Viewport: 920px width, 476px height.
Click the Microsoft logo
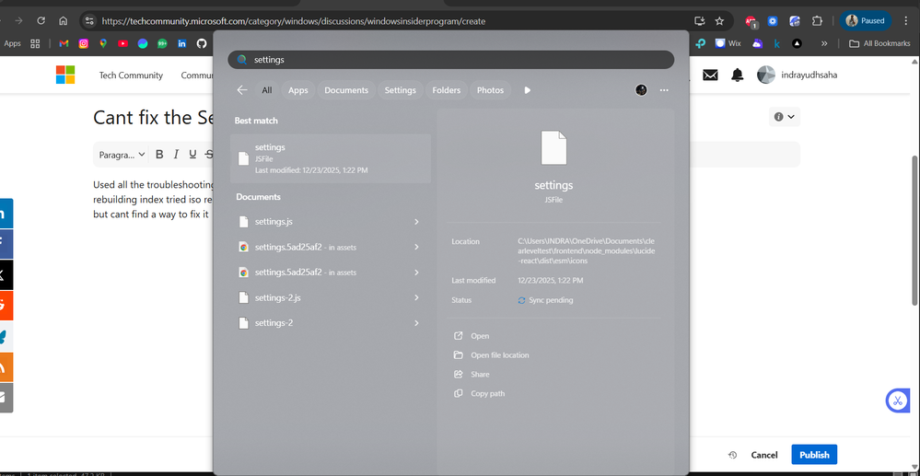65,75
